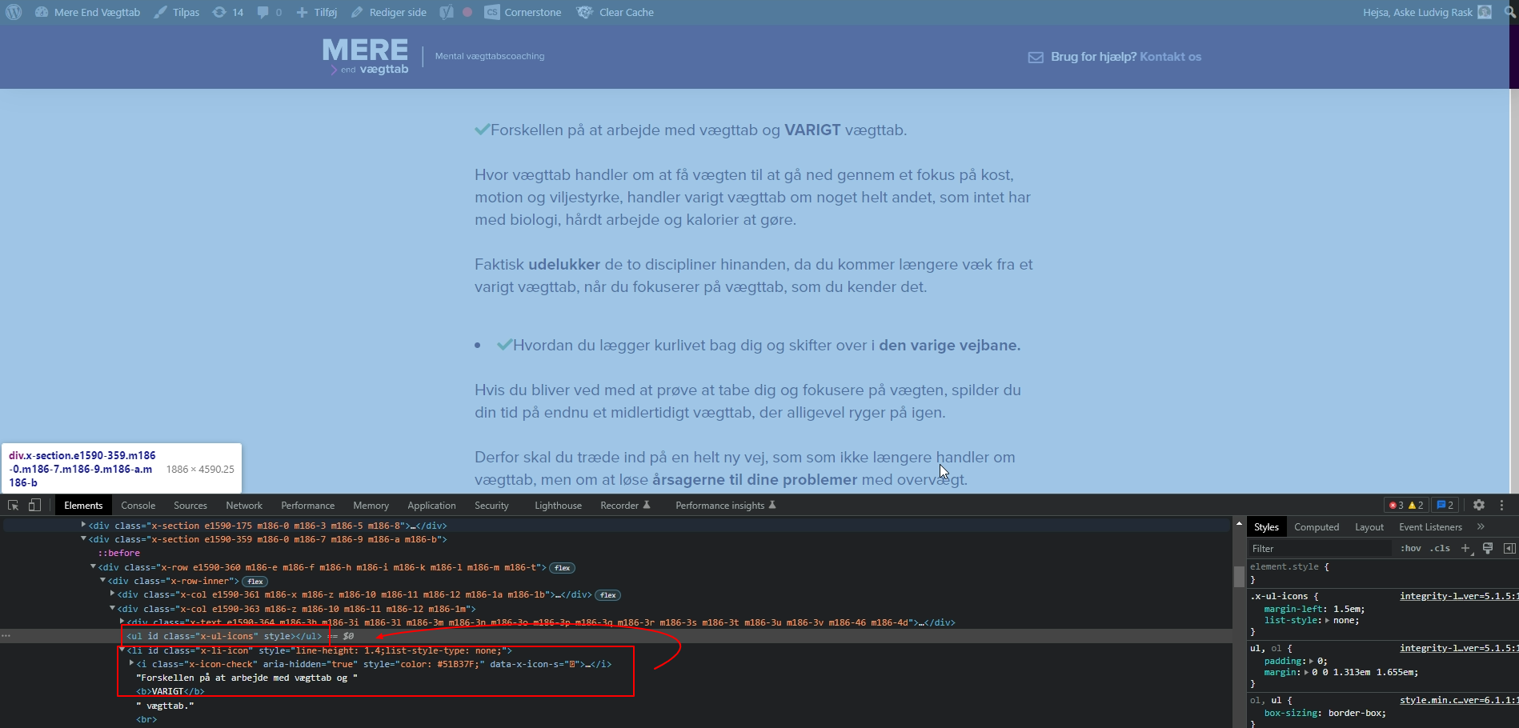
Task: Toggle the .cls element classes panel
Action: click(x=1440, y=548)
